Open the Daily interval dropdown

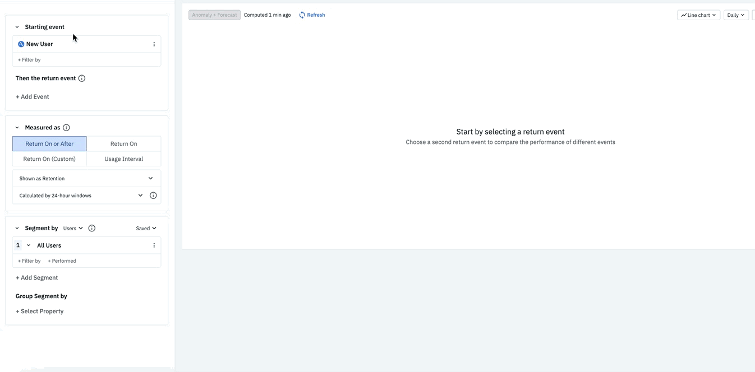pyautogui.click(x=735, y=15)
